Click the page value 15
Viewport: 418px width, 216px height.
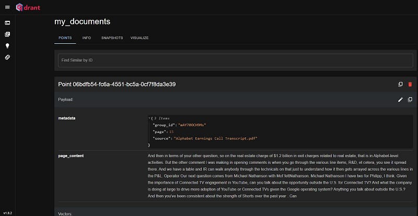coord(171,132)
